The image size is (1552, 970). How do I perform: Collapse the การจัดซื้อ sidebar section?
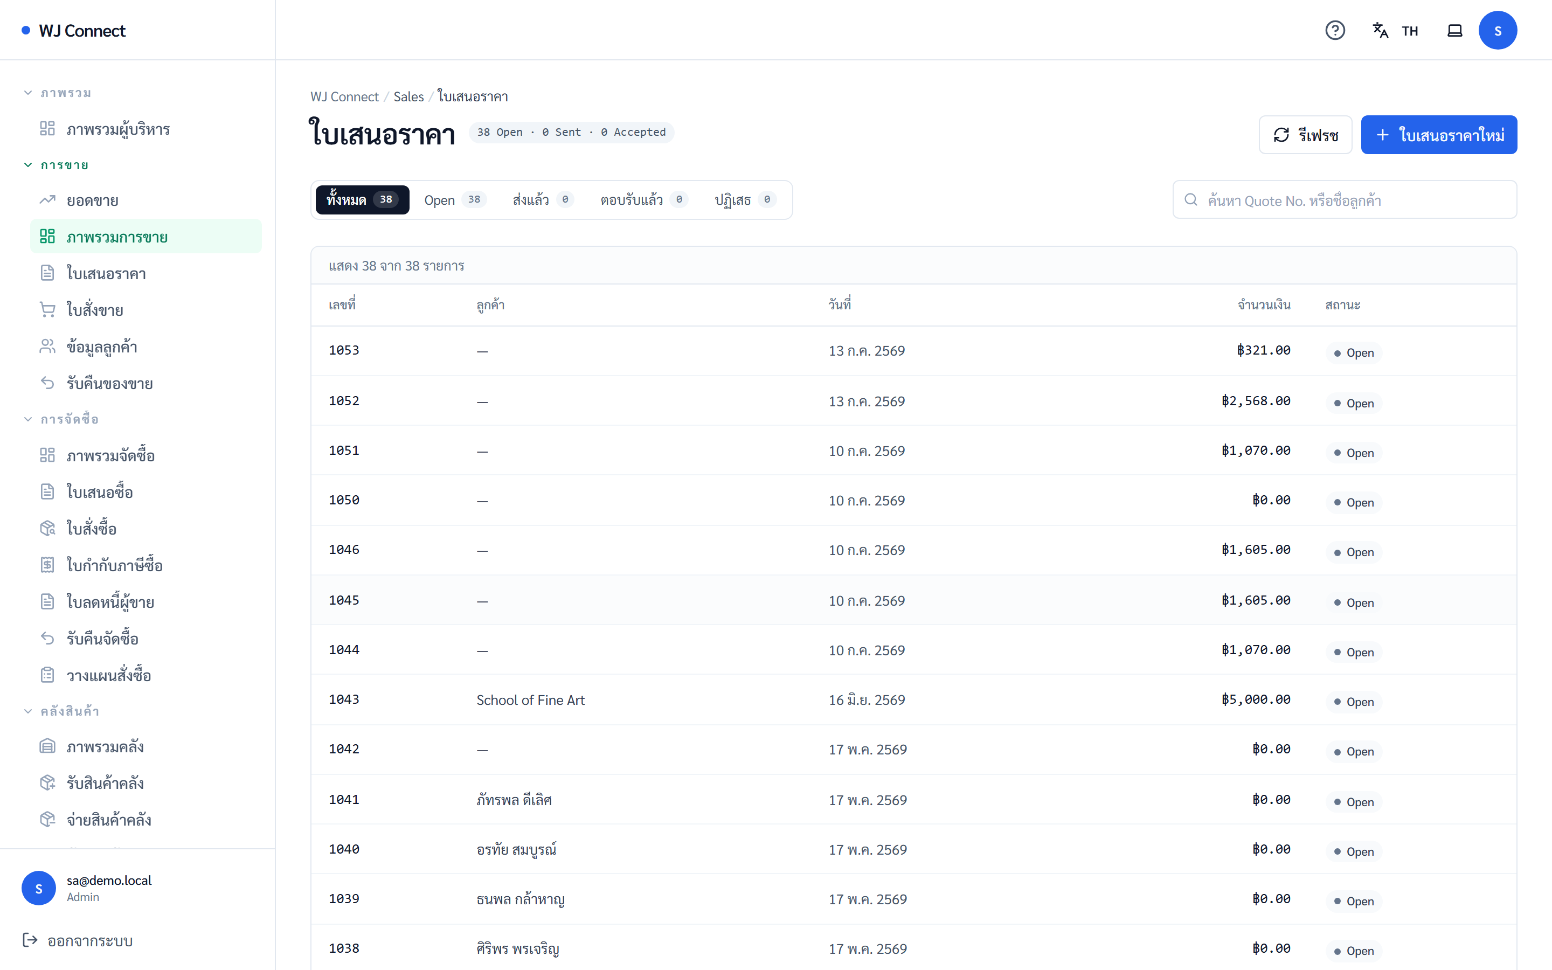[61, 419]
